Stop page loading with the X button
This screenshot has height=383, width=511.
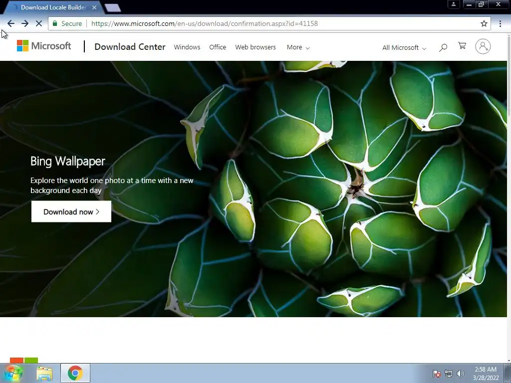pos(39,23)
